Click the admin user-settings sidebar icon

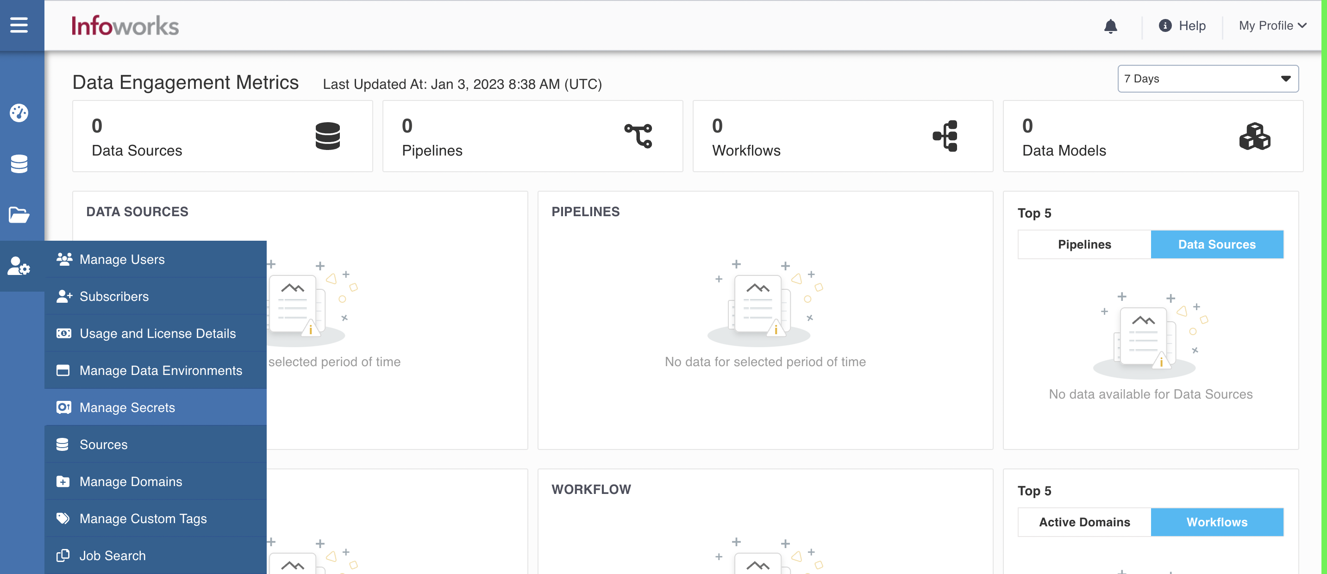pos(19,266)
